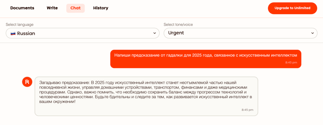
Task: Click the Russian flag in the language selector
Action: pos(13,33)
